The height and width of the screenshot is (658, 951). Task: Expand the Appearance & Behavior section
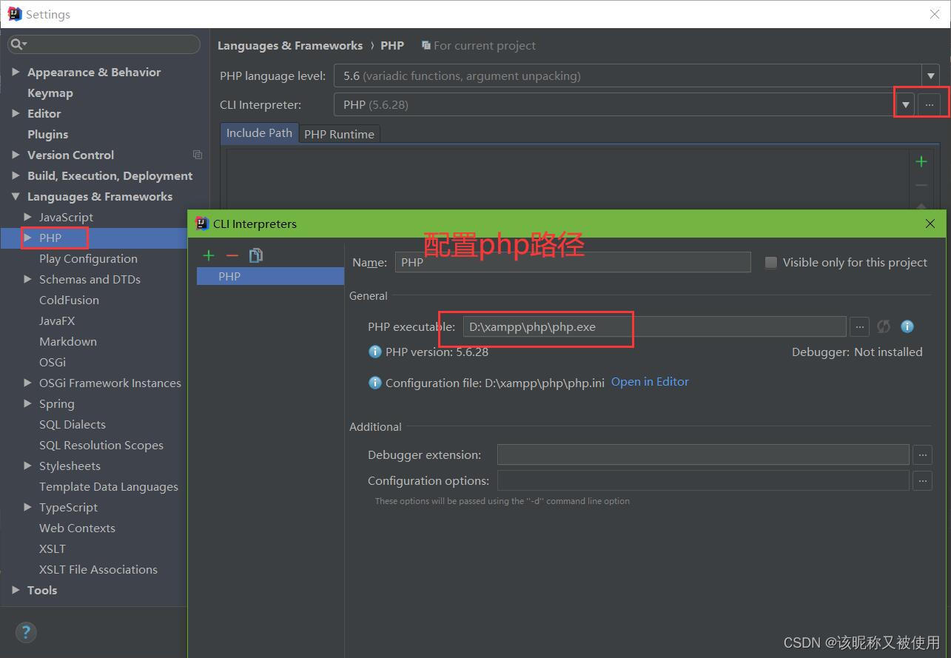tap(17, 72)
